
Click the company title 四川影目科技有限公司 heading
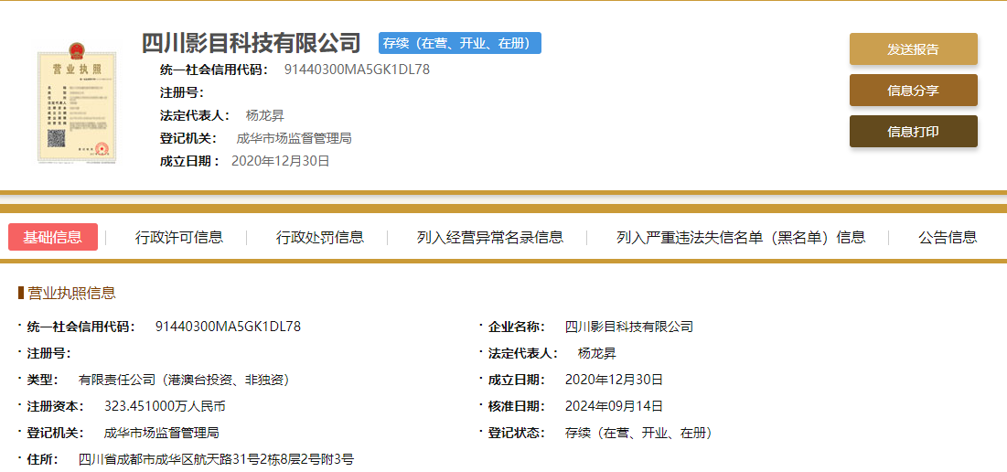point(252,42)
